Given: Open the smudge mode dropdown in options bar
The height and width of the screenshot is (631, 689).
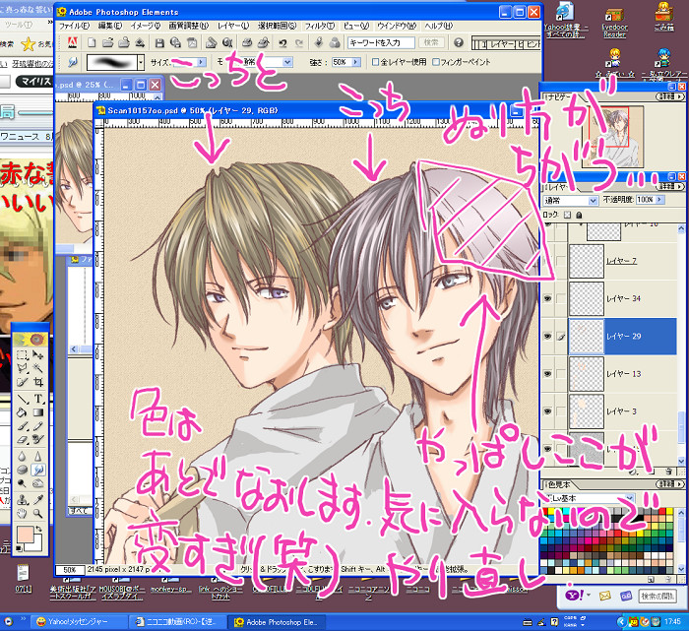Looking at the screenshot, I should click(287, 62).
